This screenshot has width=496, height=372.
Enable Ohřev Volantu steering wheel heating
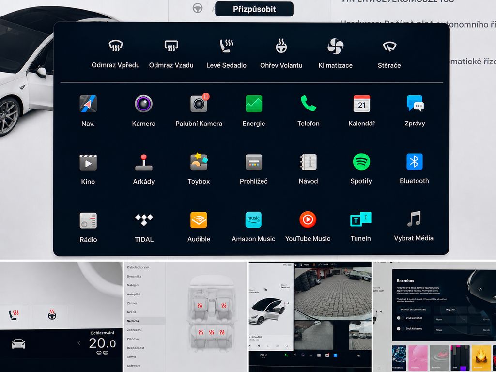281,54
